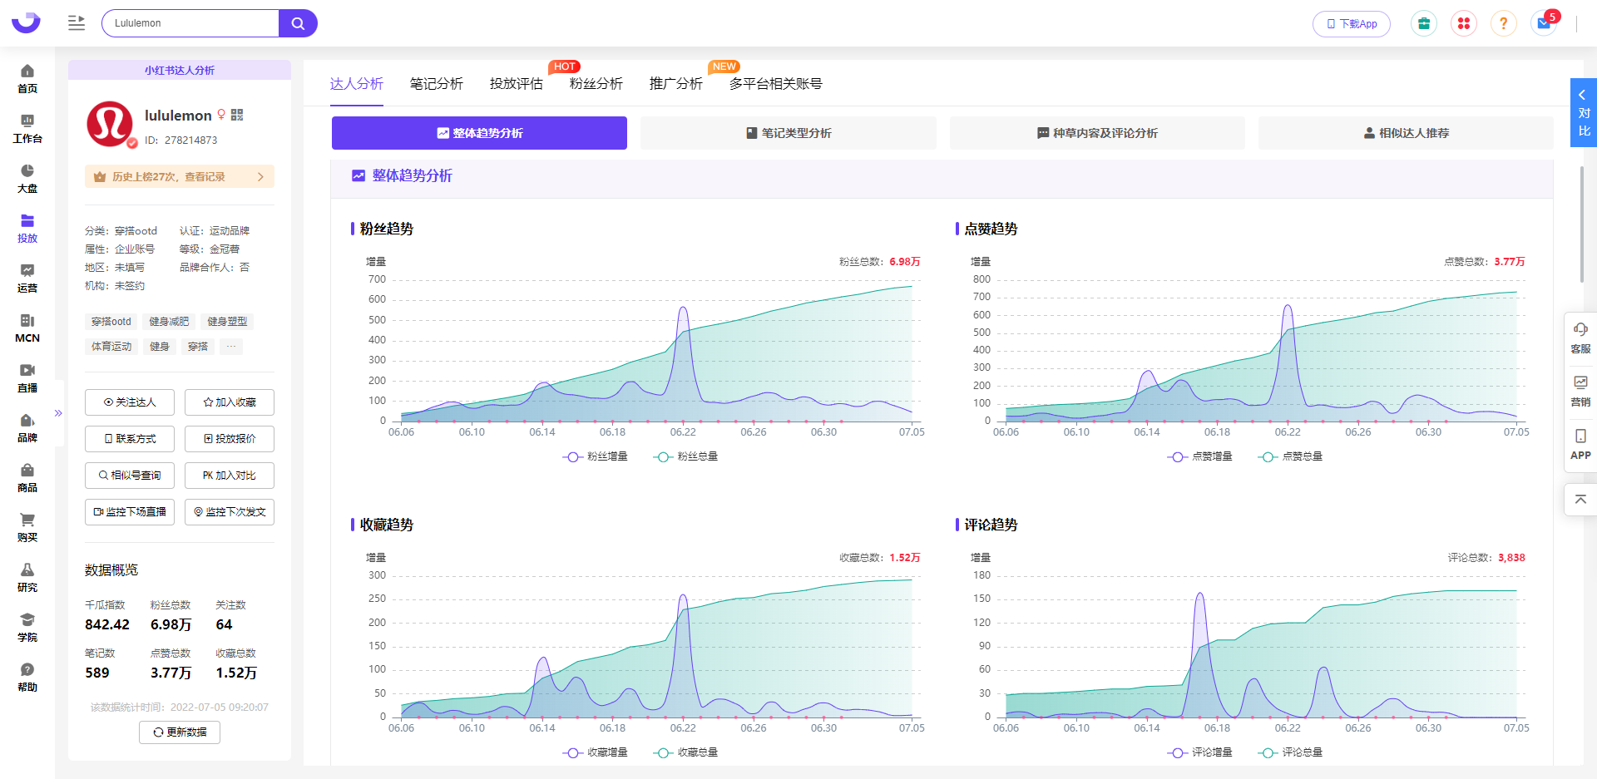This screenshot has height=779, width=1597.
Task: Switch to the 多平台相关账号 tab
Action: point(776,84)
